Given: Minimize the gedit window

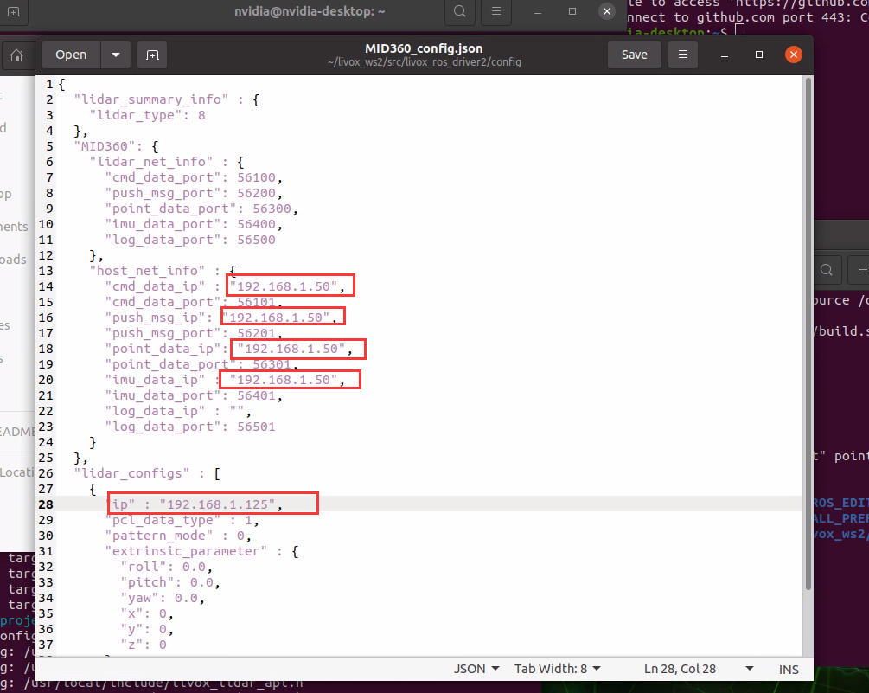Looking at the screenshot, I should point(725,55).
